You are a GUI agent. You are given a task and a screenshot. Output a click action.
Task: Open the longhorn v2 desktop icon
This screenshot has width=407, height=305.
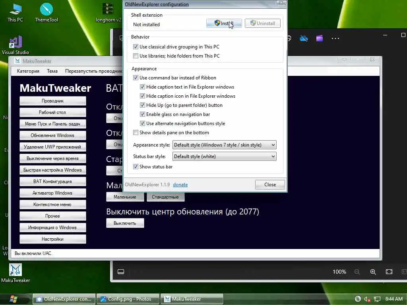(108, 12)
